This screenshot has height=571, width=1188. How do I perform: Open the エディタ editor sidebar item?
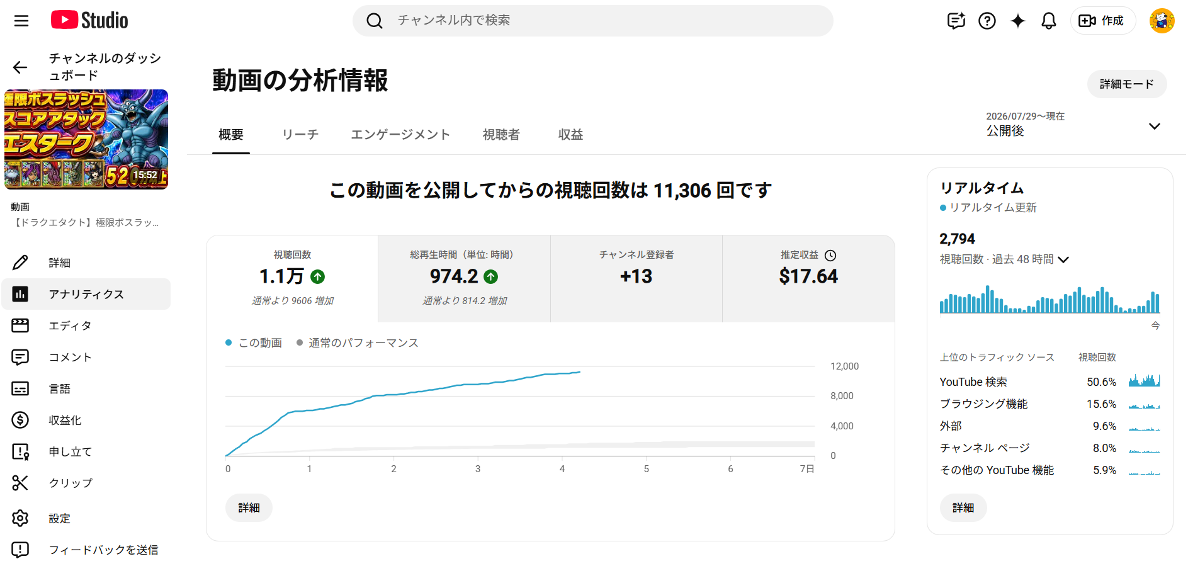click(x=86, y=325)
